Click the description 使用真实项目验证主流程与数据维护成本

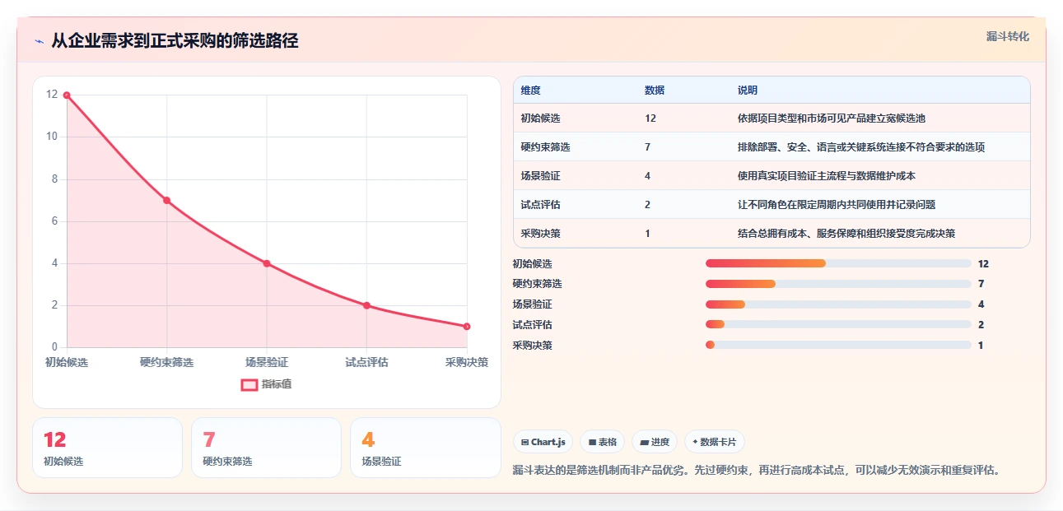point(827,176)
